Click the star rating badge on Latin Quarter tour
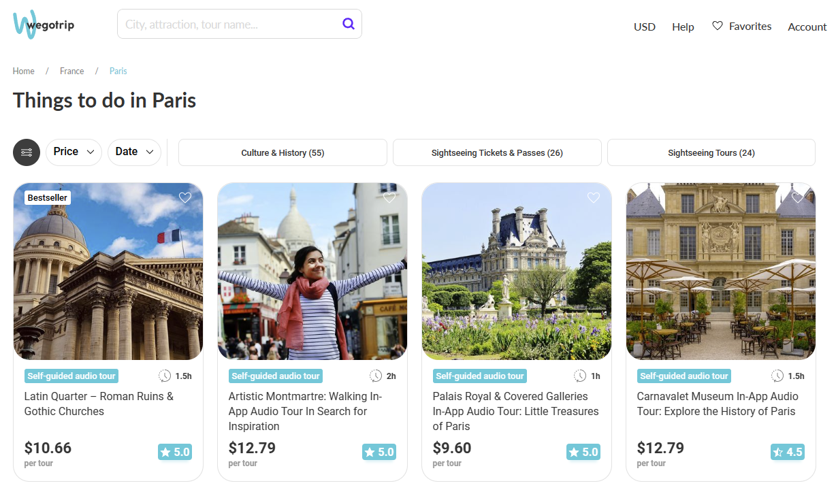The height and width of the screenshot is (492, 836). [175, 452]
